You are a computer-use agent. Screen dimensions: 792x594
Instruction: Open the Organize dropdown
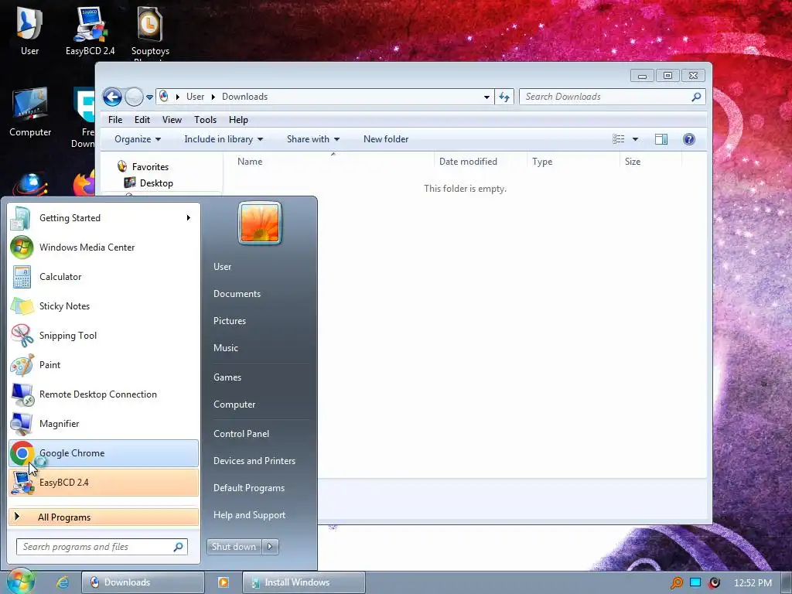tap(138, 139)
